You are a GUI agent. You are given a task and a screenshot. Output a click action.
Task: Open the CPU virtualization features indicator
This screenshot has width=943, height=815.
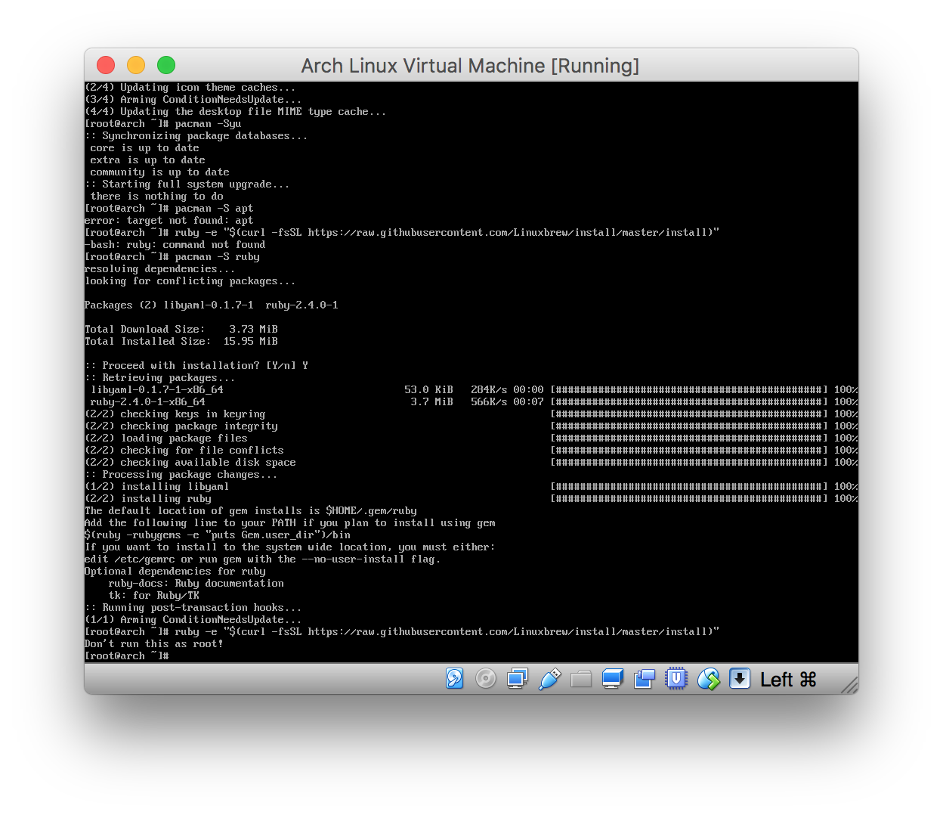click(676, 679)
